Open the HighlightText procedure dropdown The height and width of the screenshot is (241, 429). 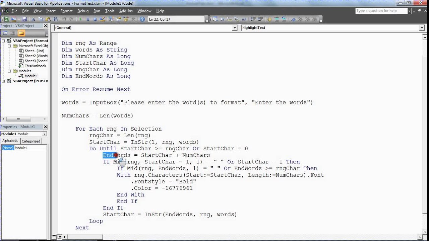(422, 28)
